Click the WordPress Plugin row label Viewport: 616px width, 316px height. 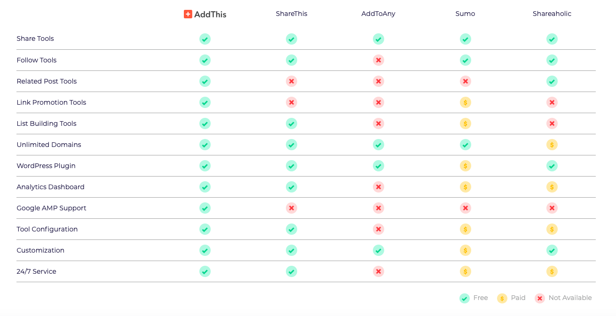[x=46, y=166]
